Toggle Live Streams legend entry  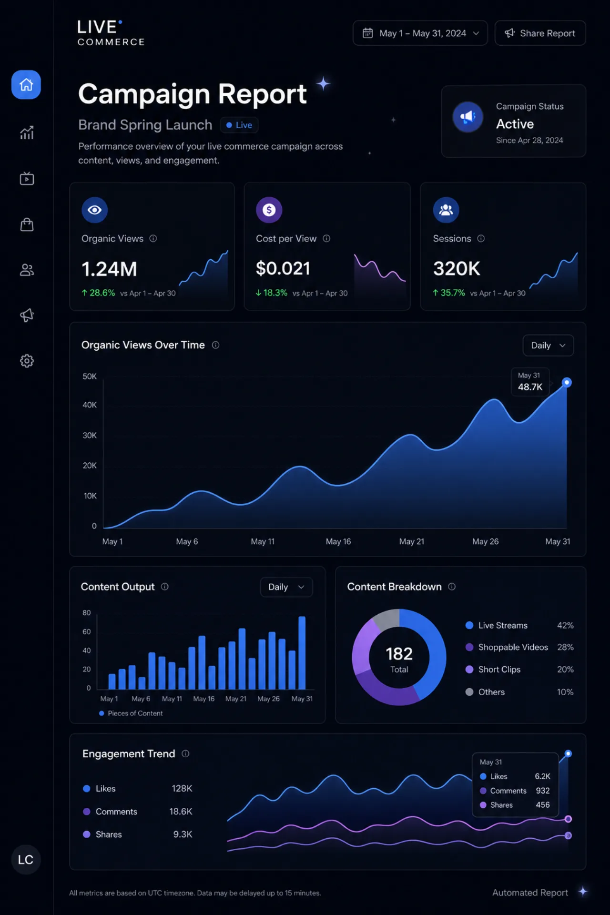pyautogui.click(x=519, y=625)
